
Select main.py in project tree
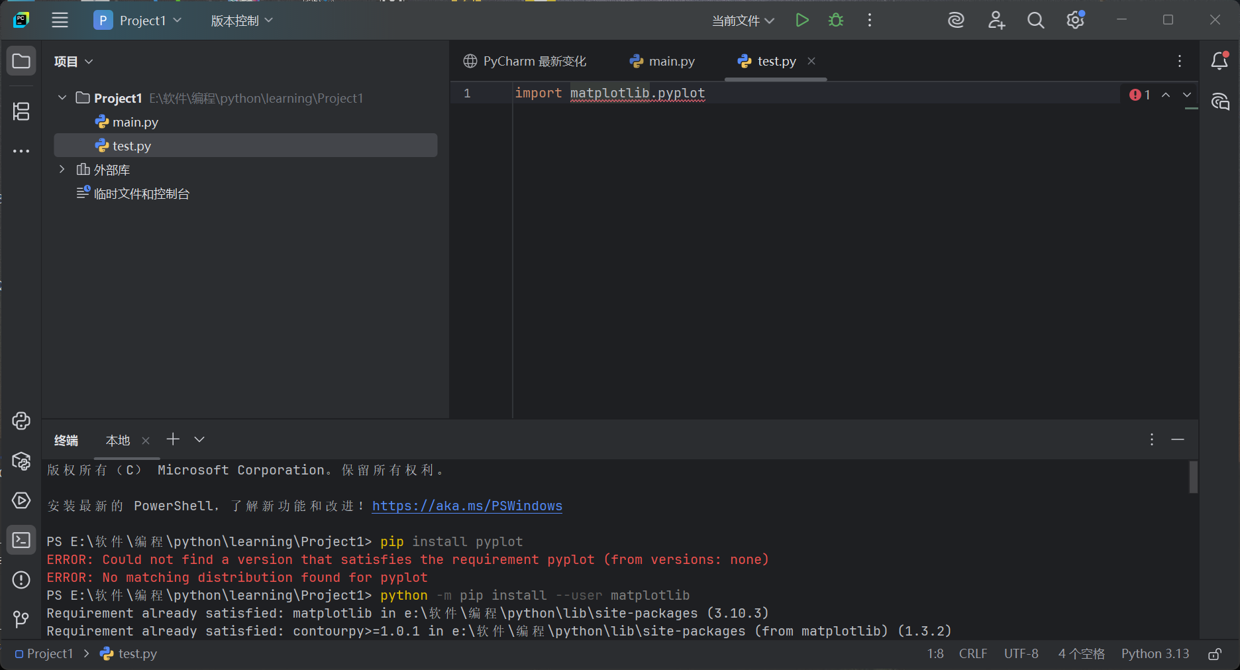pos(135,122)
